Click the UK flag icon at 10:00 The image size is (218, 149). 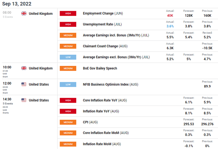click(x=24, y=68)
